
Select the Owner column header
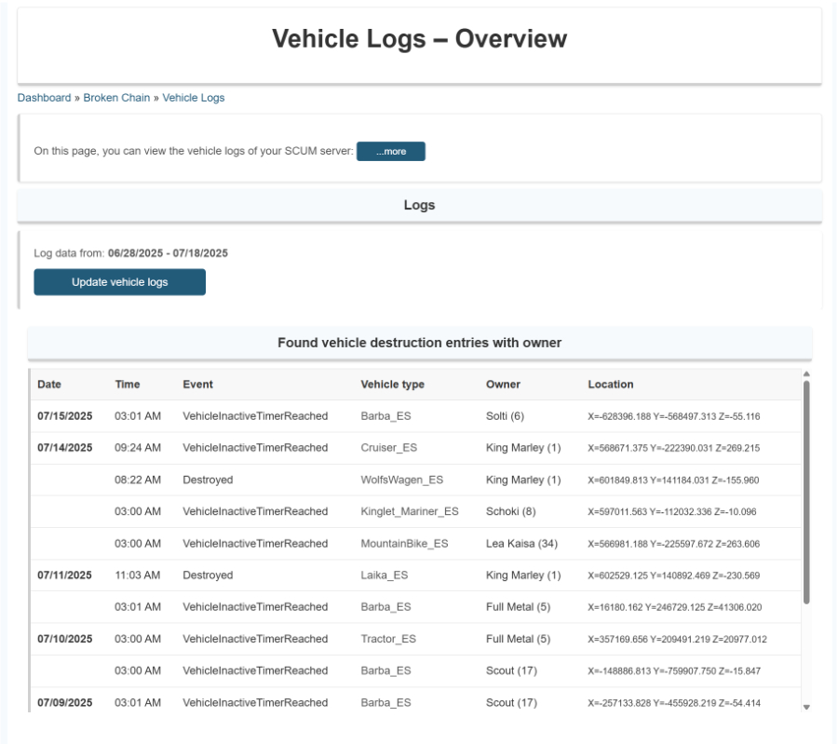click(503, 385)
